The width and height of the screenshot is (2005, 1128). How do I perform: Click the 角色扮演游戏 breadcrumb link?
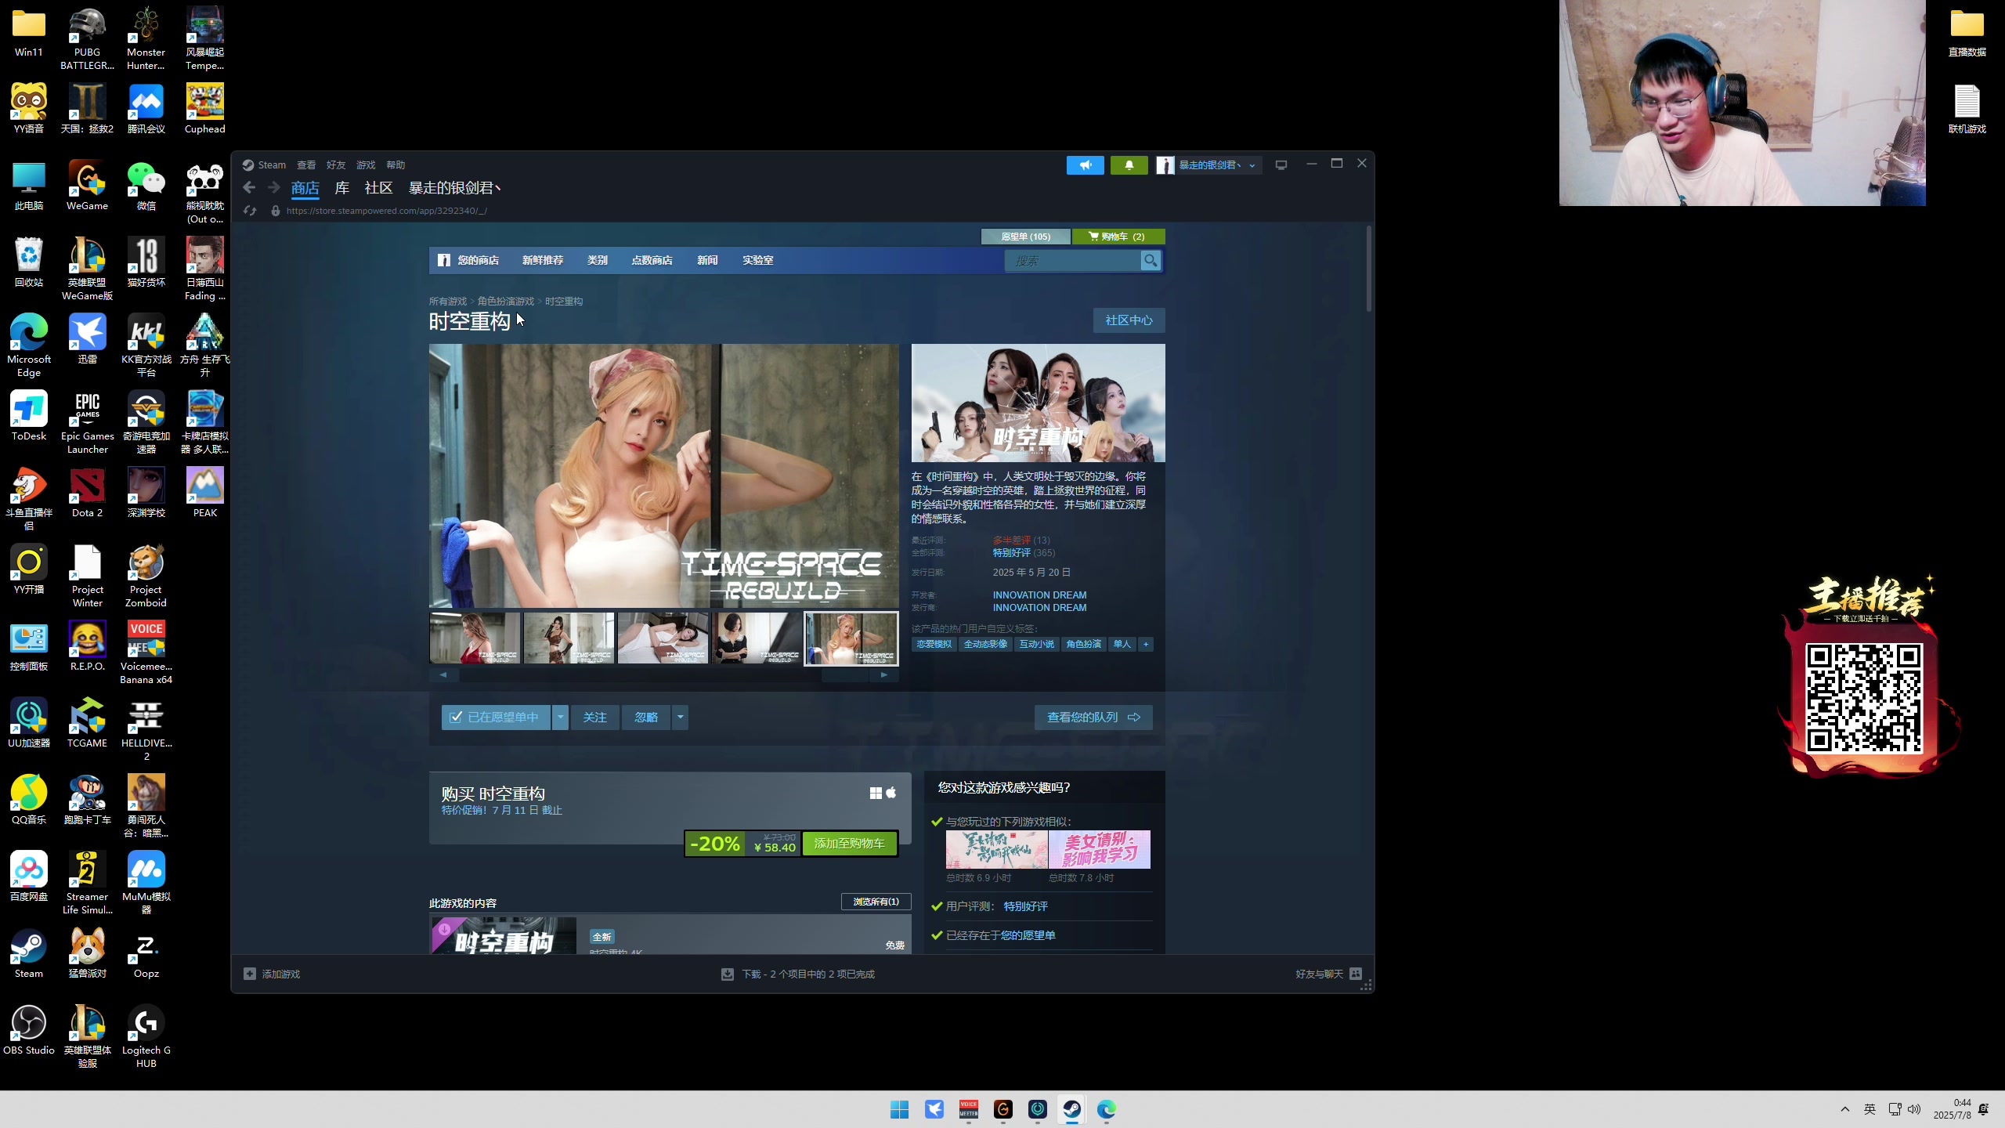pos(506,302)
